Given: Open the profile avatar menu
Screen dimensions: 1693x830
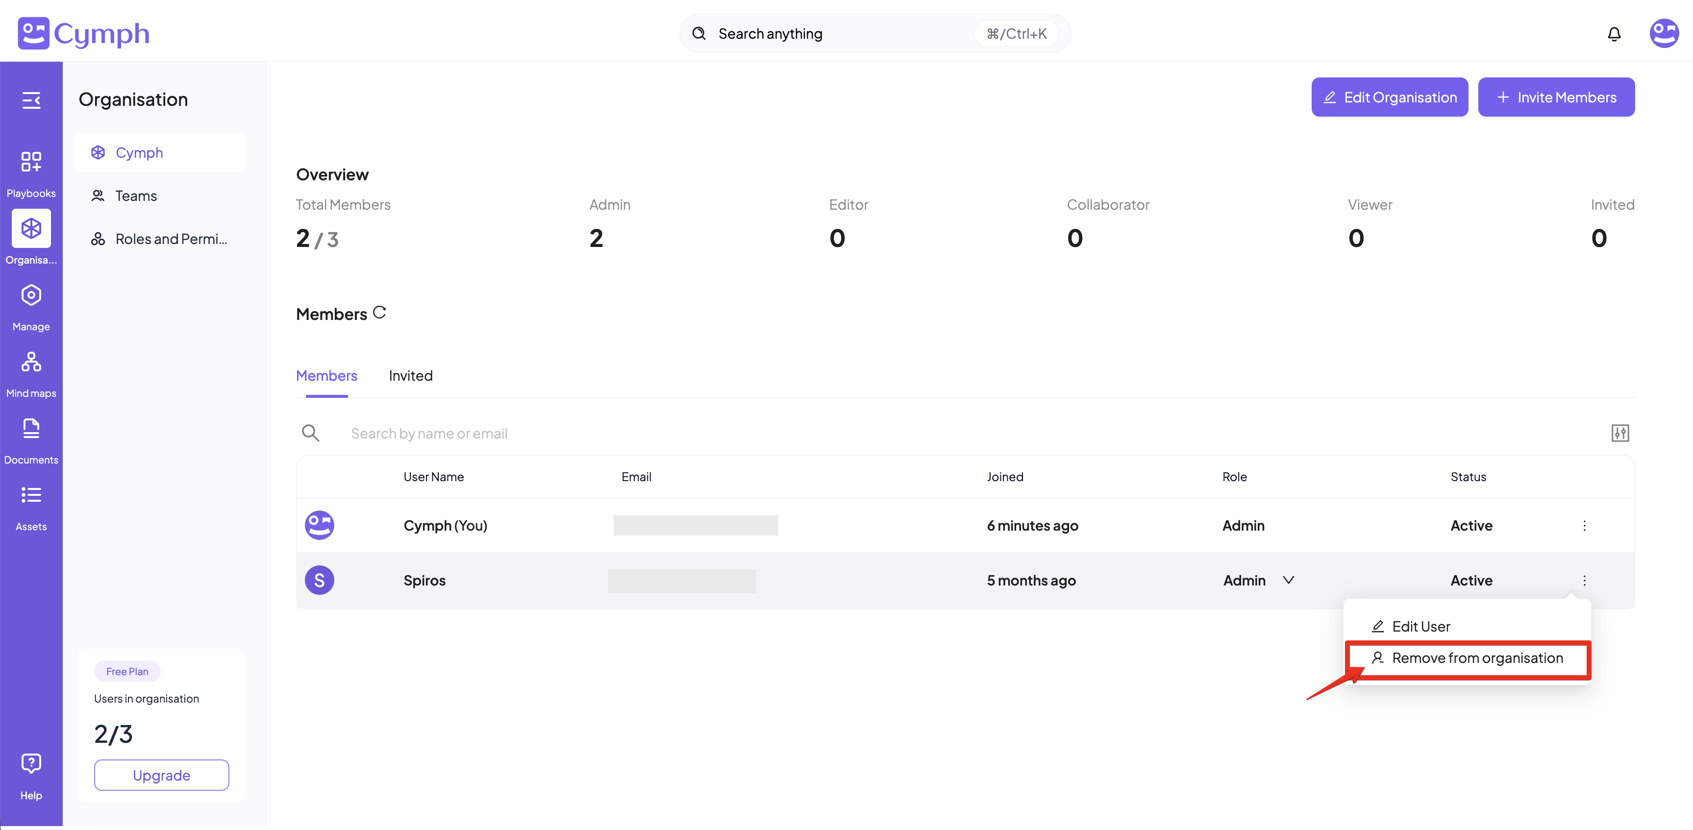Looking at the screenshot, I should pyautogui.click(x=1664, y=33).
